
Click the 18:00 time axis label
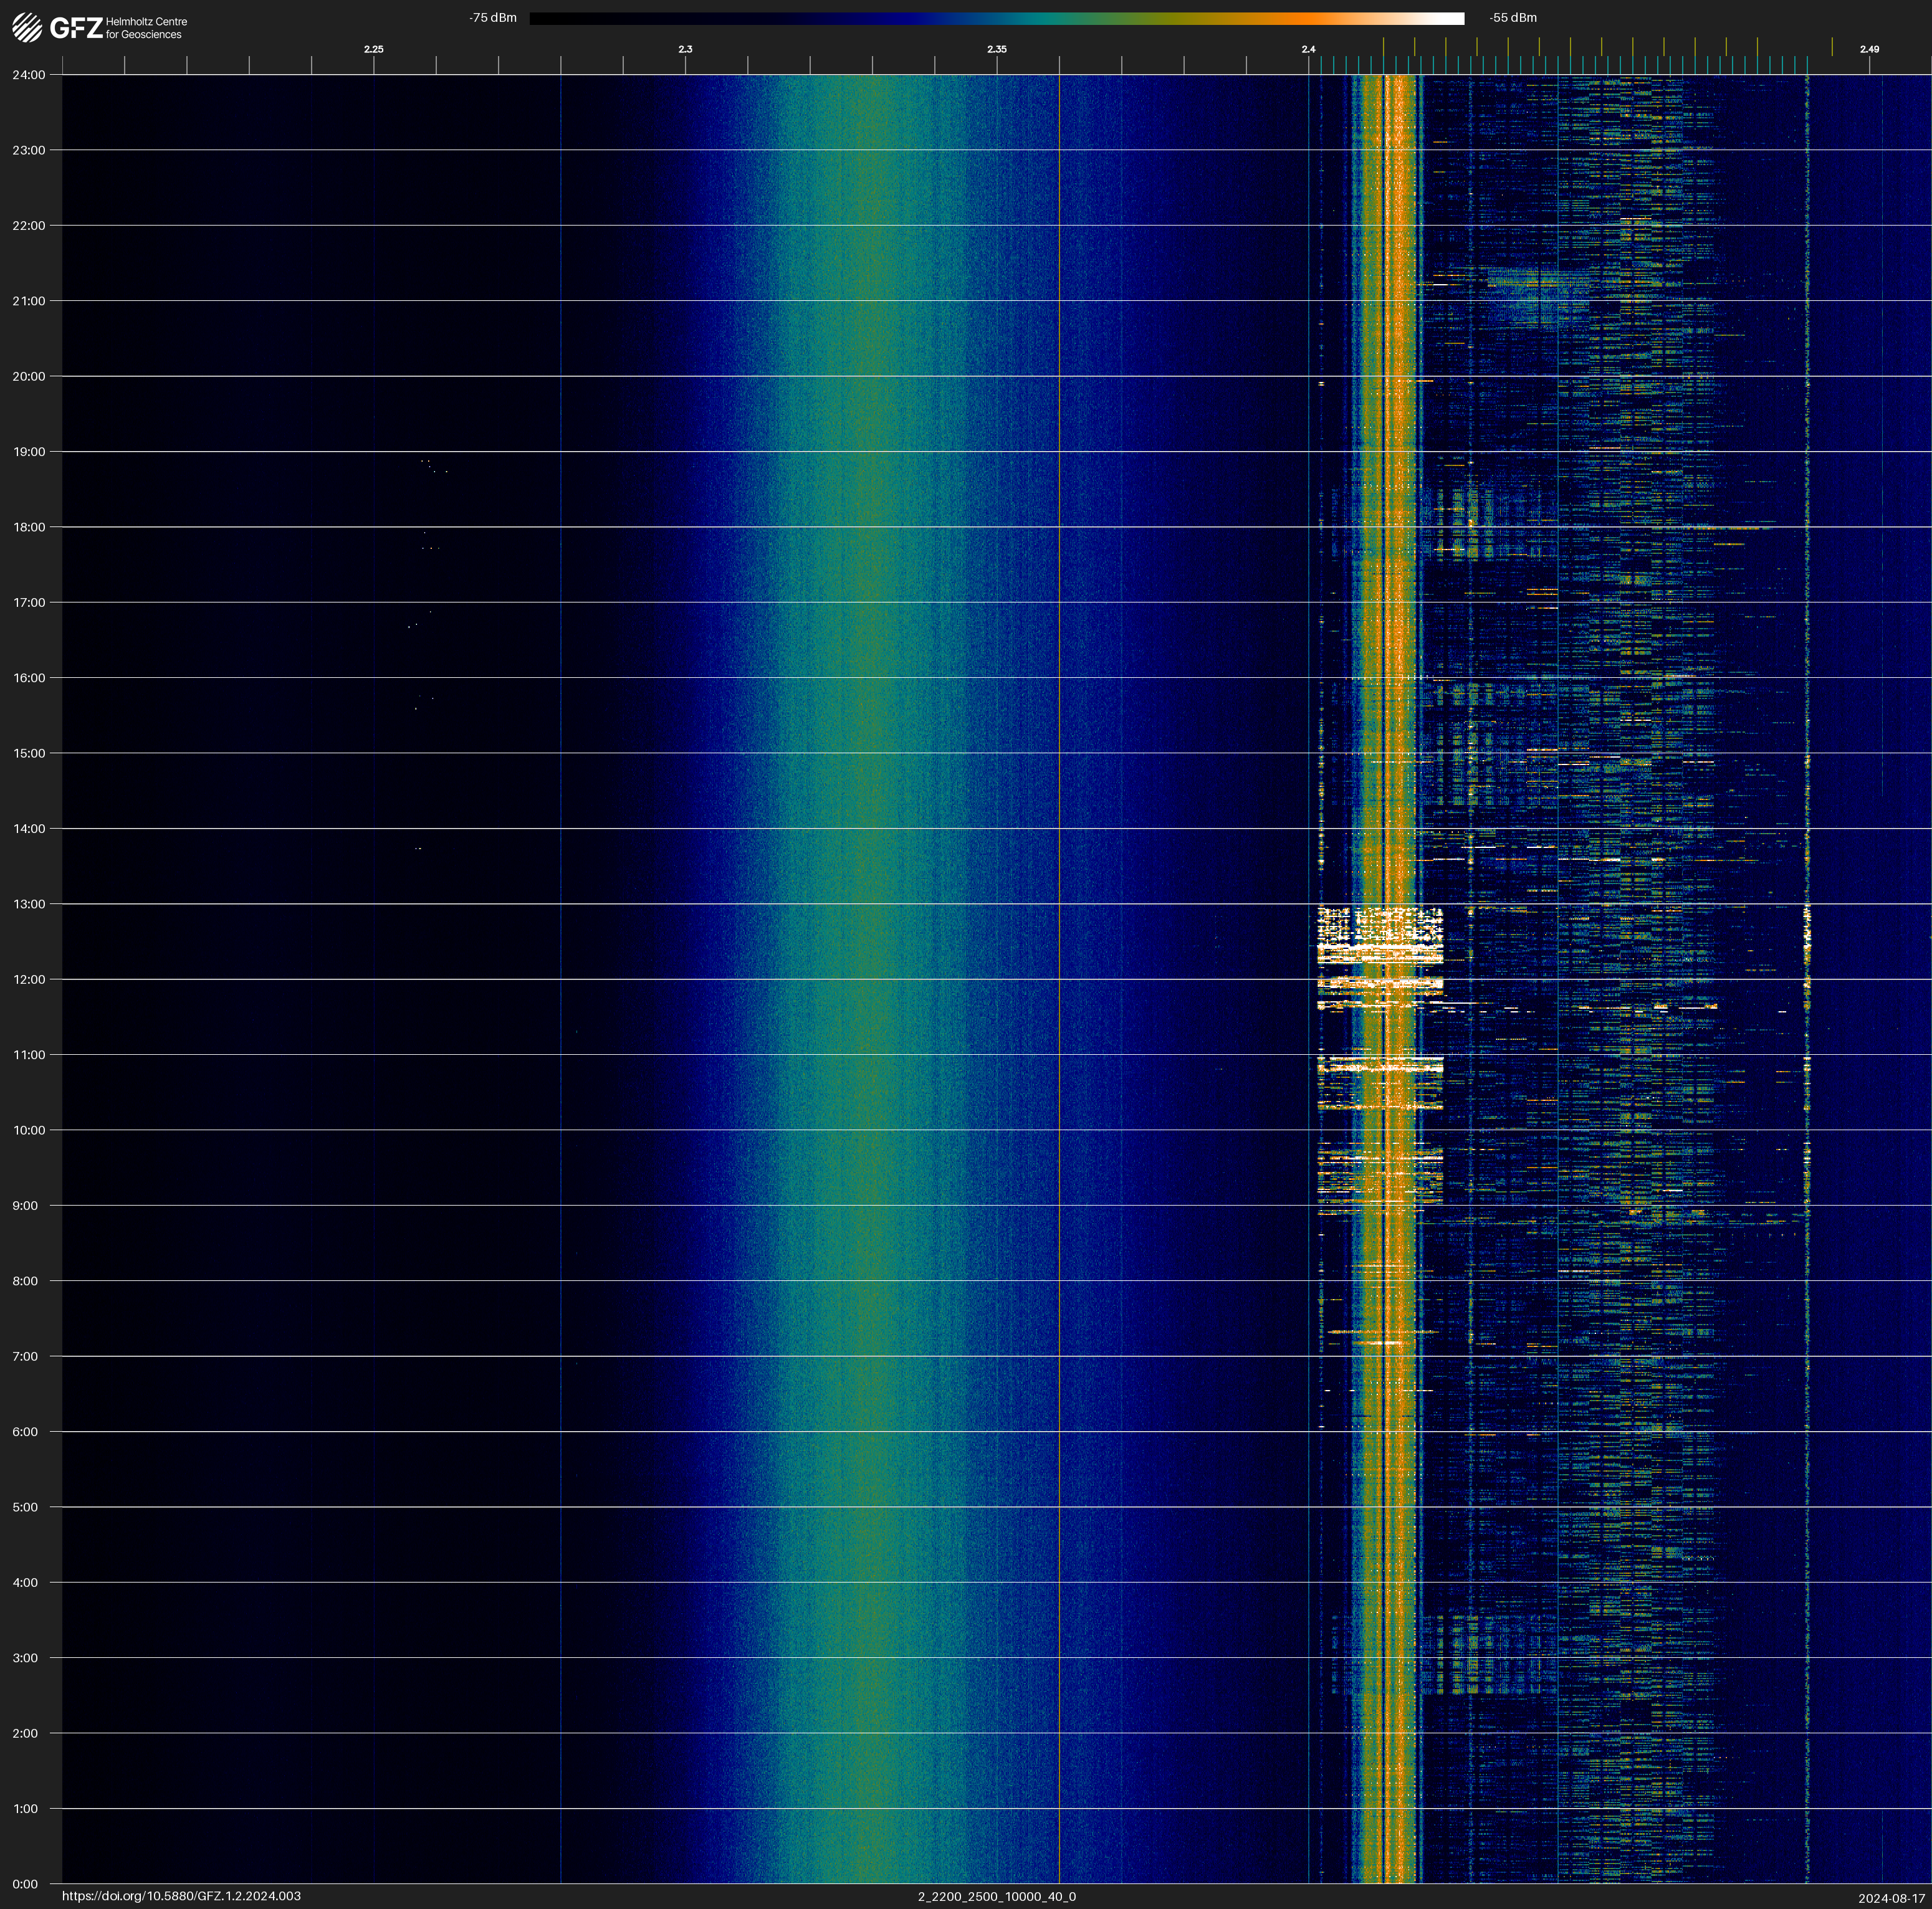(29, 526)
